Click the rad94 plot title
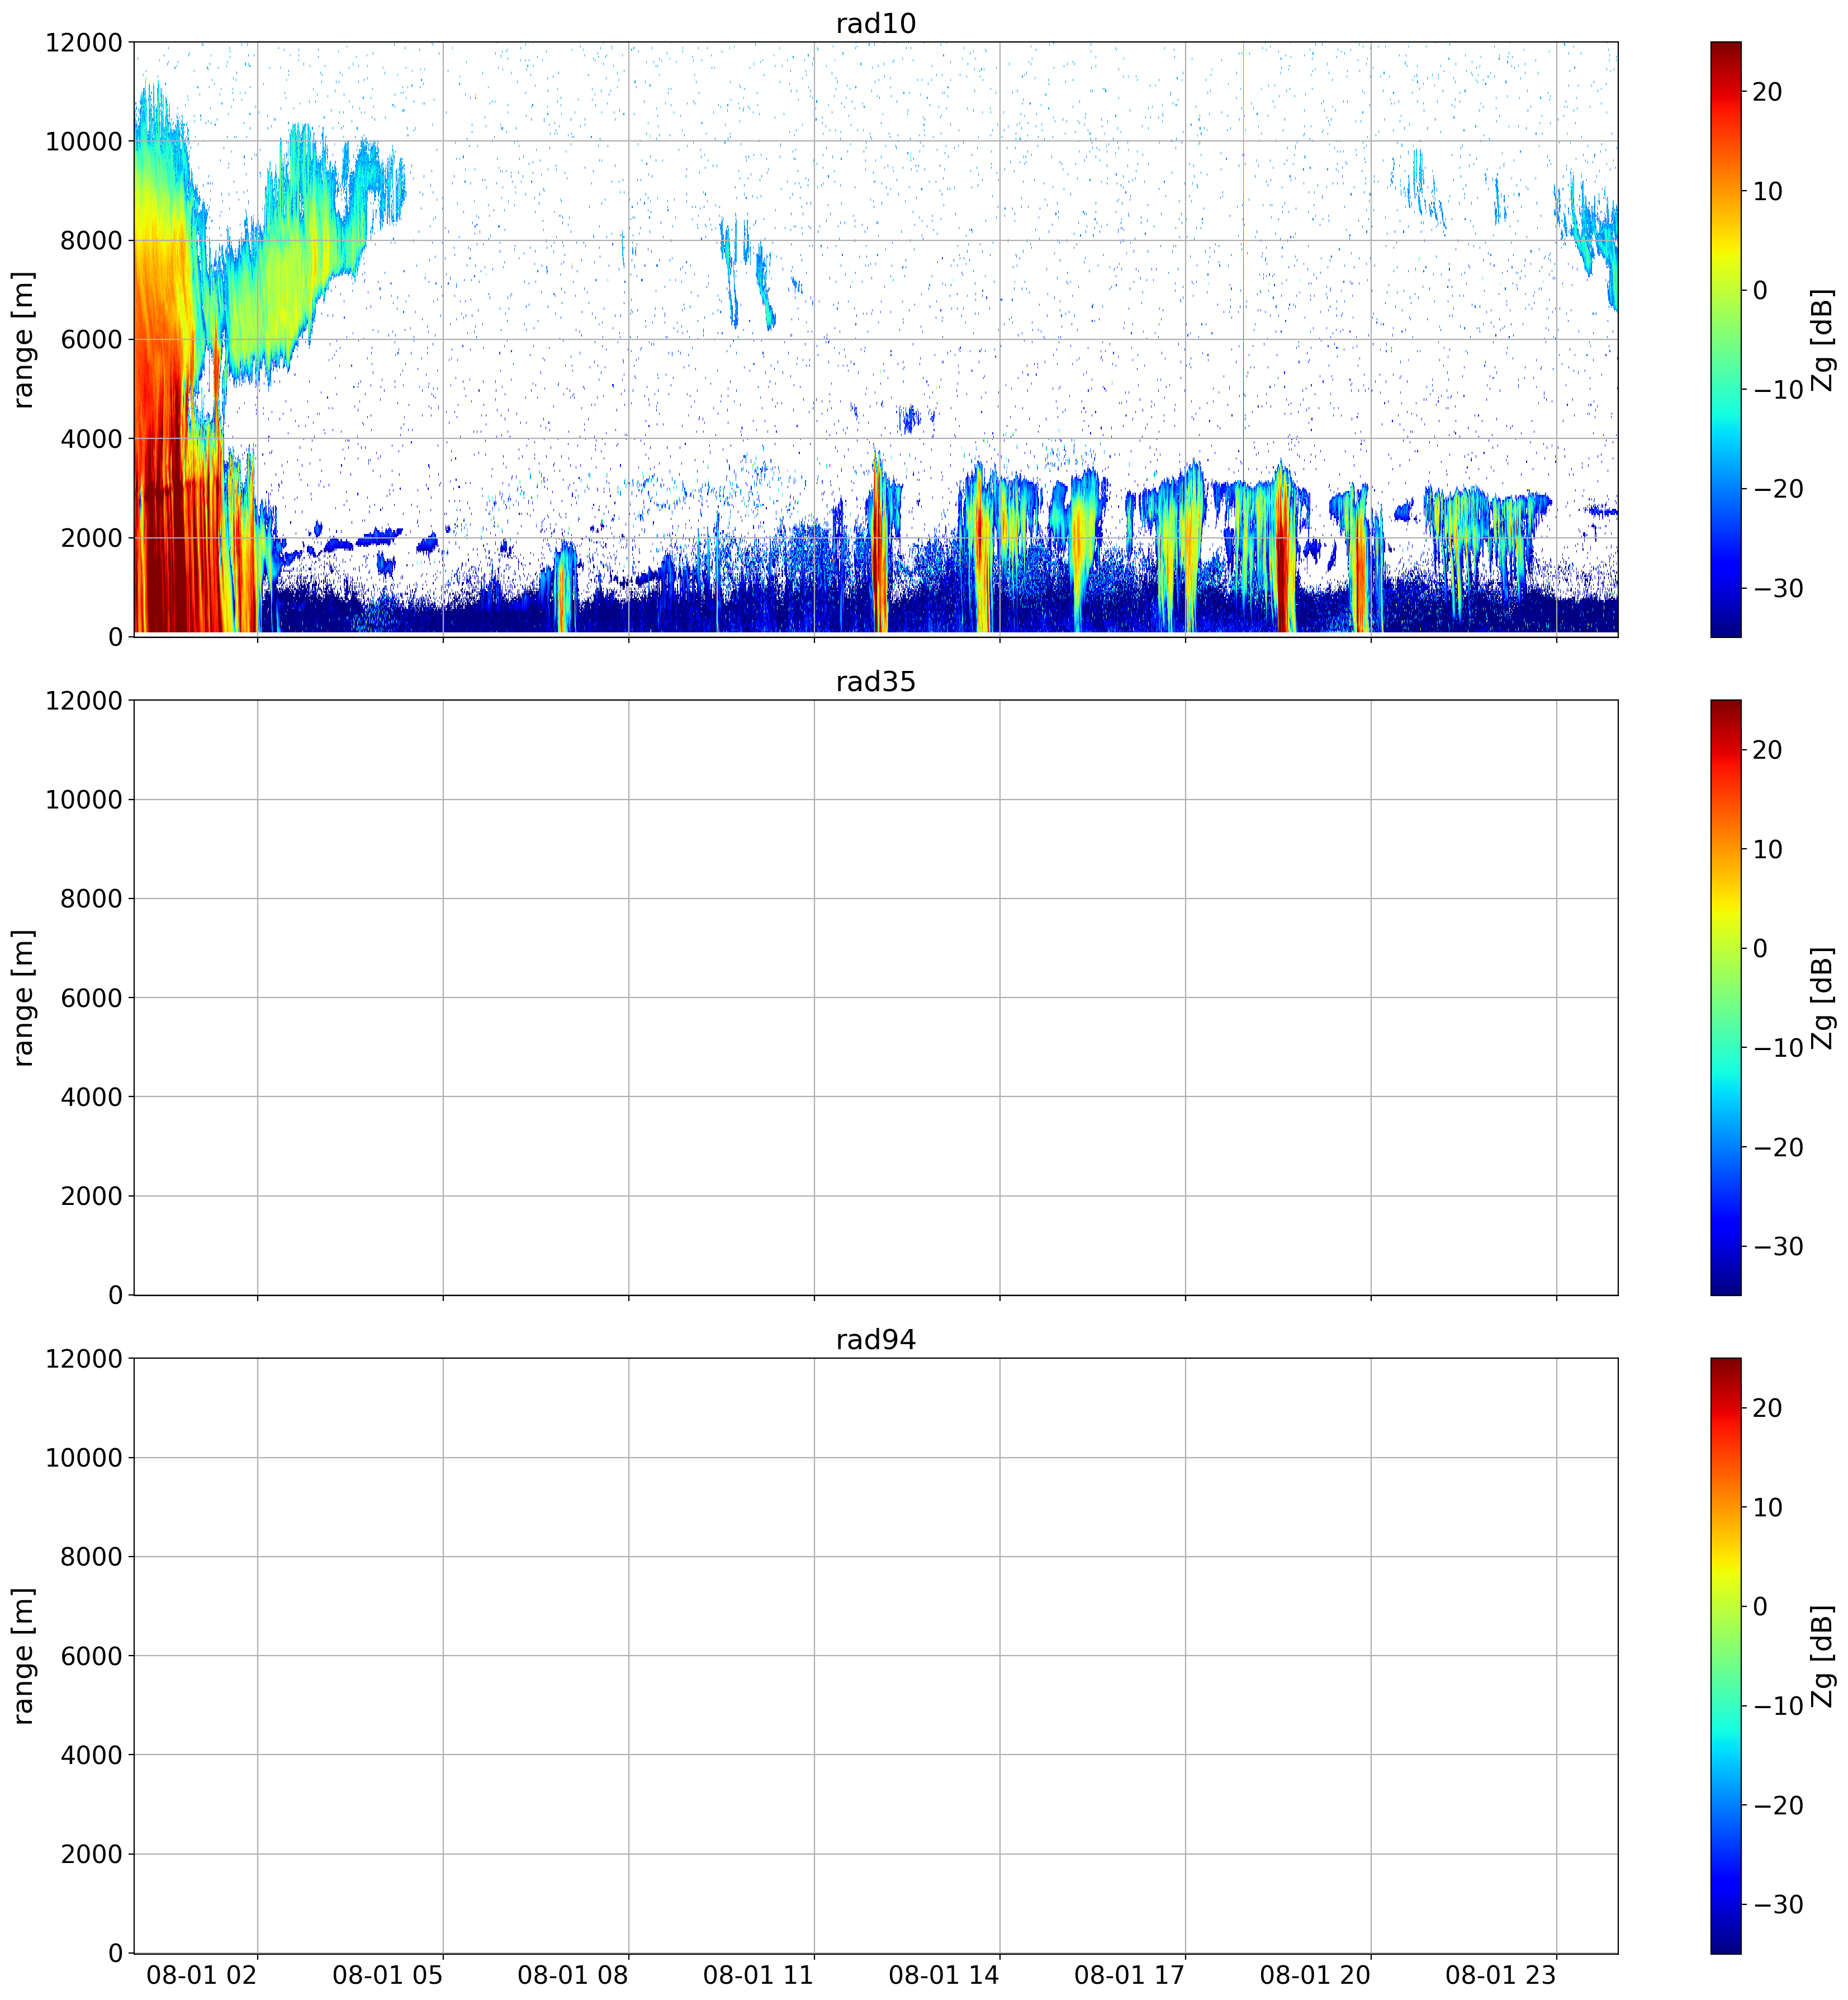The image size is (1848, 2000). (876, 1339)
